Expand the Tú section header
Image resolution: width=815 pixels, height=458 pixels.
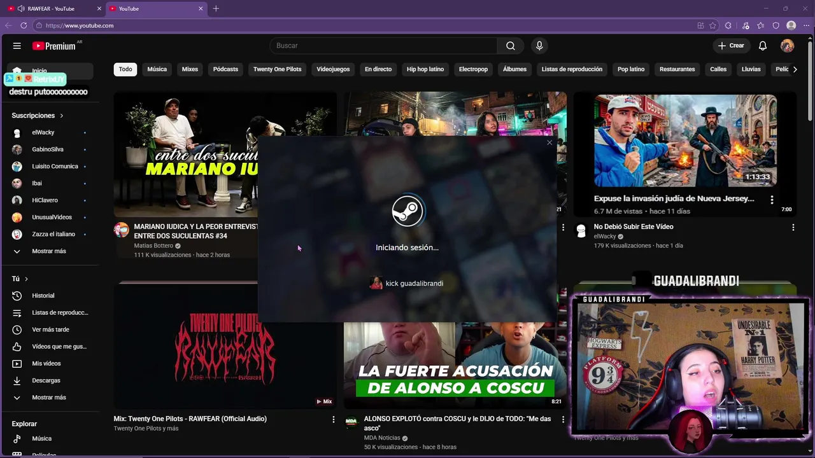(20, 279)
